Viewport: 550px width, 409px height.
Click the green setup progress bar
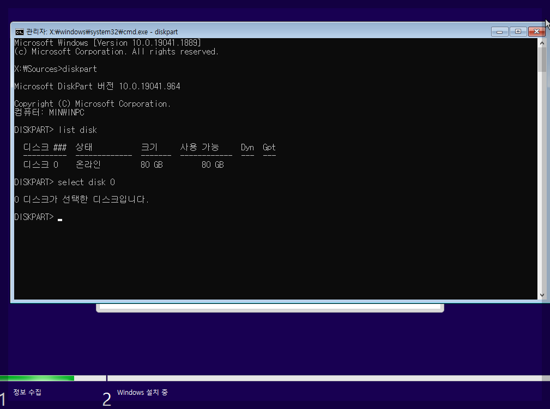click(x=37, y=378)
